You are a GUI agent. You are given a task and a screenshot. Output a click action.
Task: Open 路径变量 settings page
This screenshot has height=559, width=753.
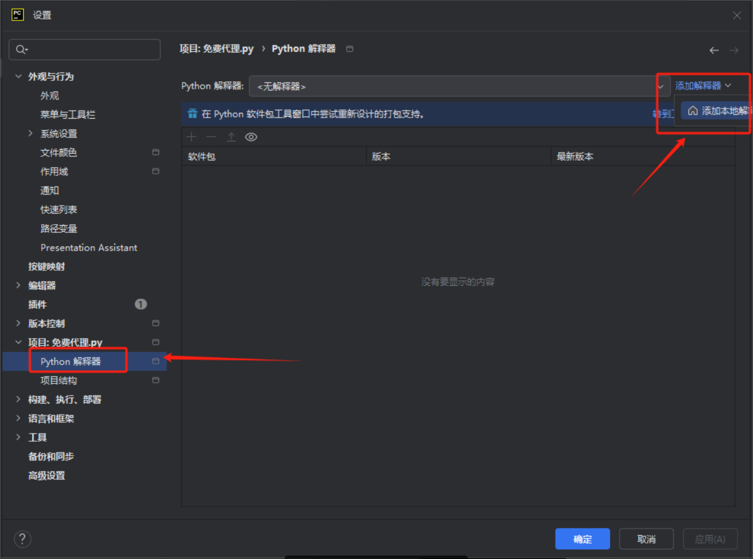click(59, 228)
